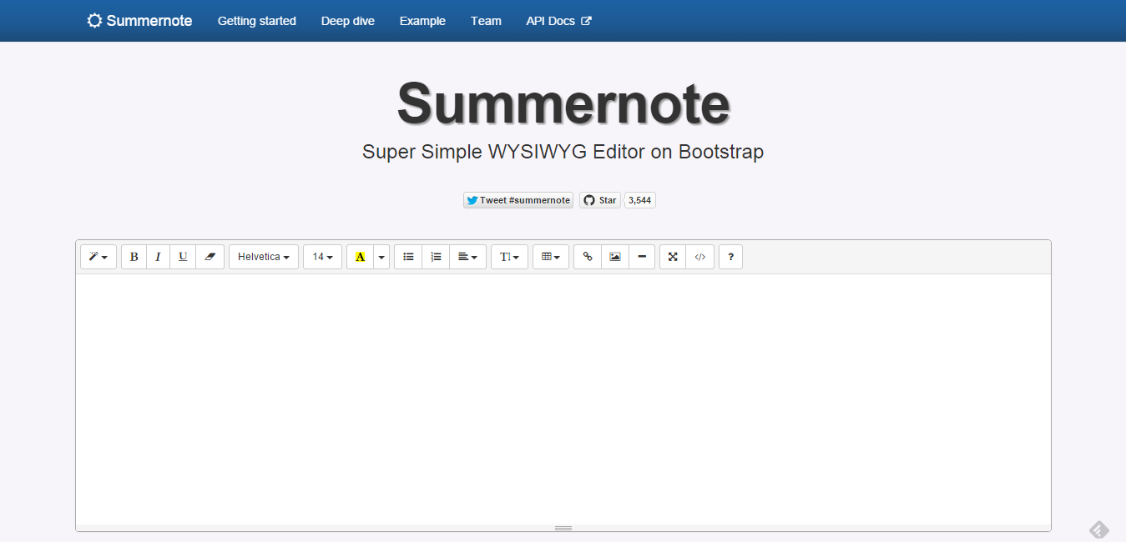Click the eraser remove font style icon

point(210,257)
